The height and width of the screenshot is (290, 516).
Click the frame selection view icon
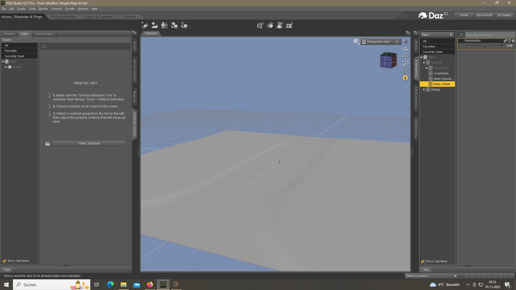pyautogui.click(x=406, y=71)
